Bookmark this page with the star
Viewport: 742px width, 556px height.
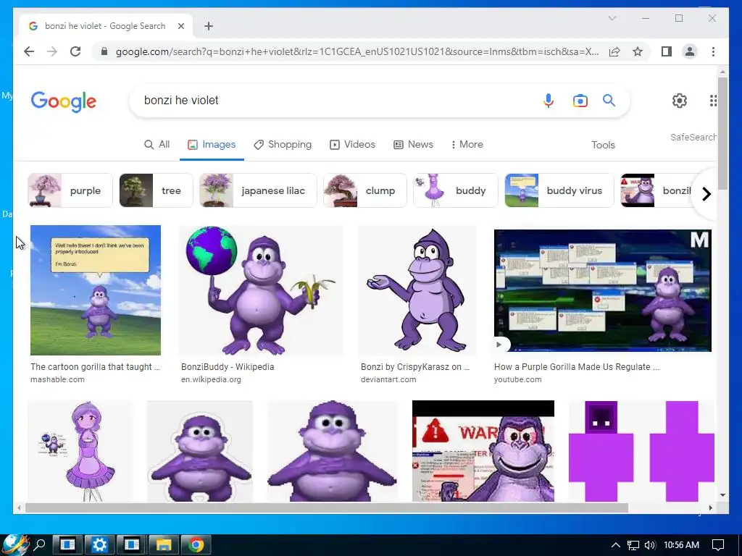point(638,51)
